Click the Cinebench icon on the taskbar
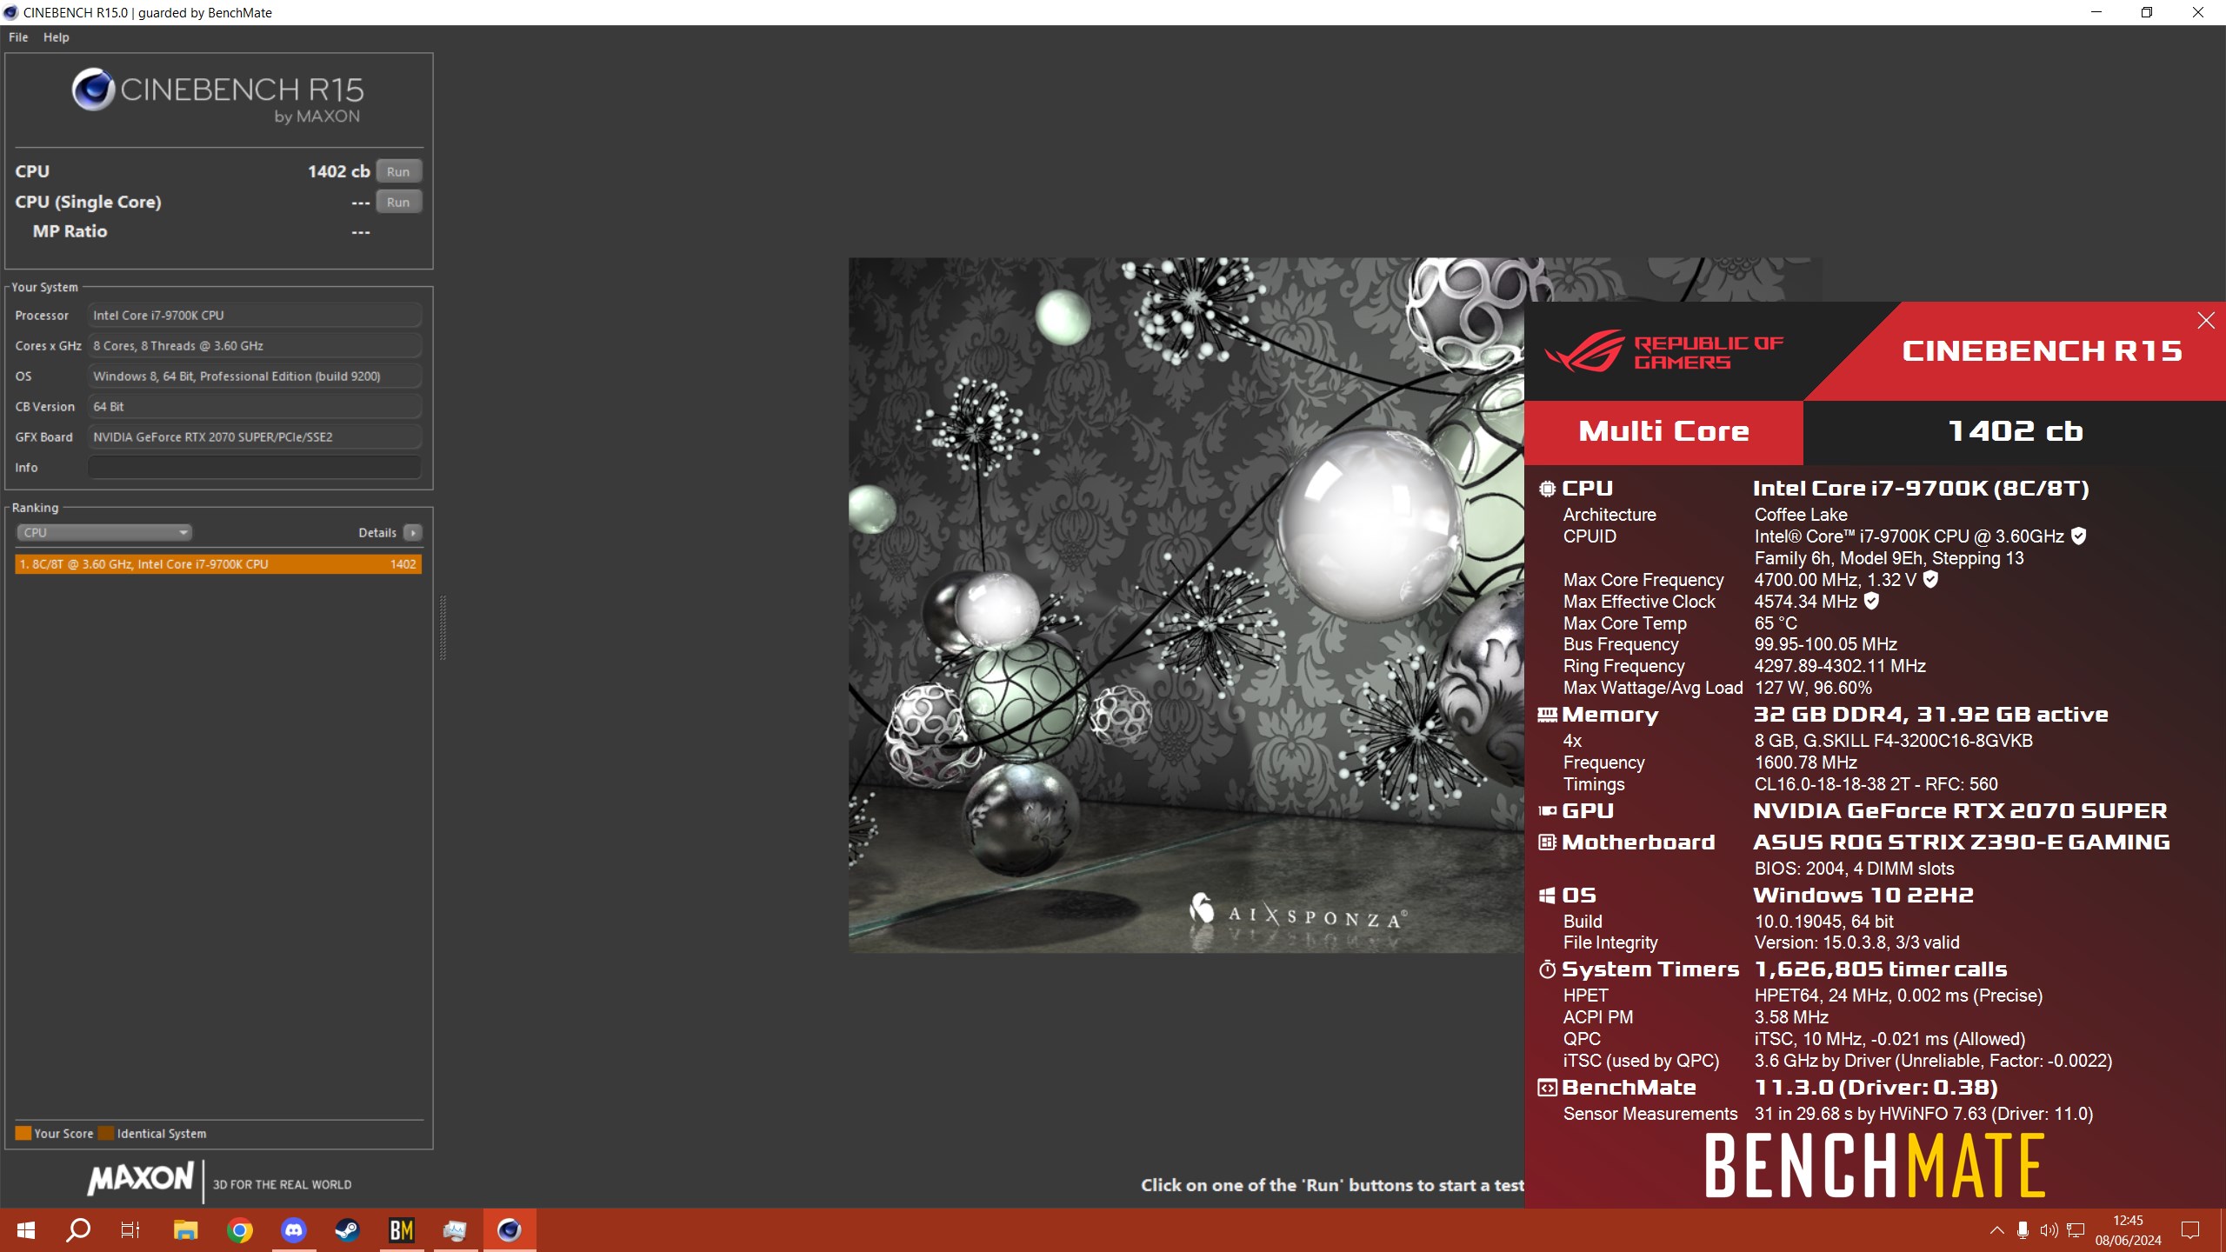Screen dimensions: 2226x1252 pyautogui.click(x=510, y=1230)
